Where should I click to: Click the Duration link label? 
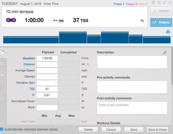click(x=29, y=58)
